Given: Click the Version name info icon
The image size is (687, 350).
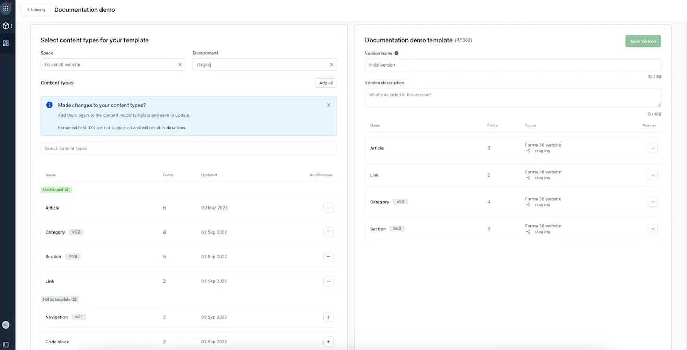Looking at the screenshot, I should tap(396, 53).
